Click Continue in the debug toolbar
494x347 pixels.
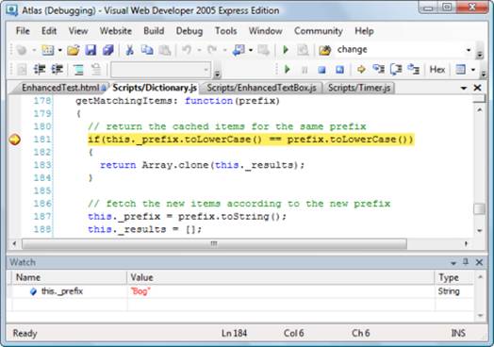coord(287,70)
